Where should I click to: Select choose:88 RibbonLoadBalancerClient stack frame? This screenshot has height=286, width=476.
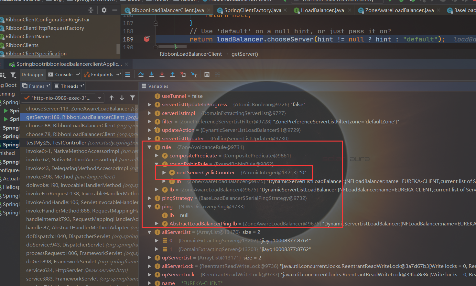(x=79, y=125)
